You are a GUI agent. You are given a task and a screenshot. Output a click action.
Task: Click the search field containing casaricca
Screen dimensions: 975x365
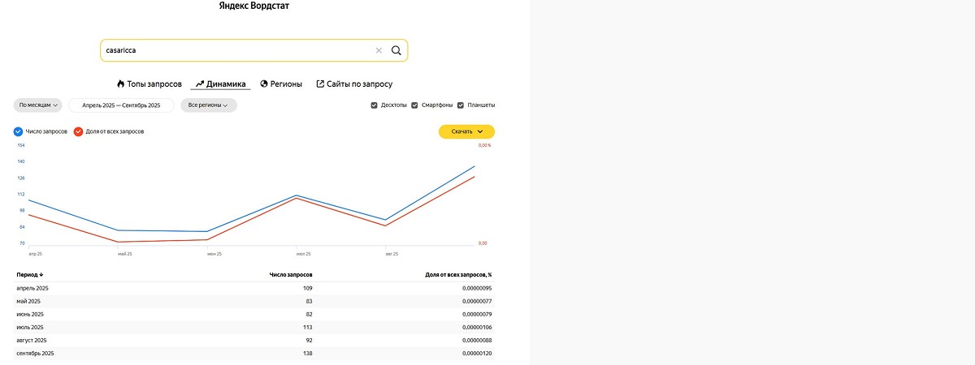[236, 50]
